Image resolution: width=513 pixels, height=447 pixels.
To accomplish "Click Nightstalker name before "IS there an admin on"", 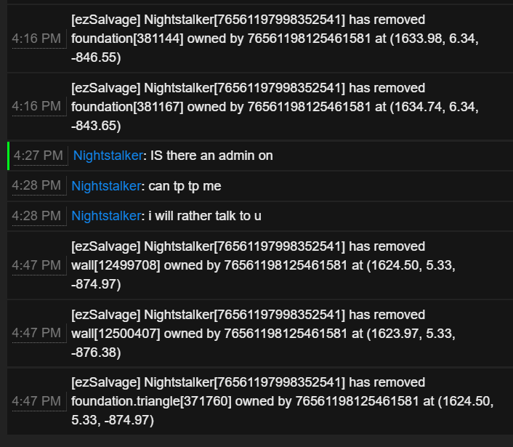I will click(x=107, y=156).
